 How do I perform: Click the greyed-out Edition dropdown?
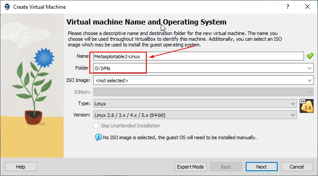coord(203,92)
